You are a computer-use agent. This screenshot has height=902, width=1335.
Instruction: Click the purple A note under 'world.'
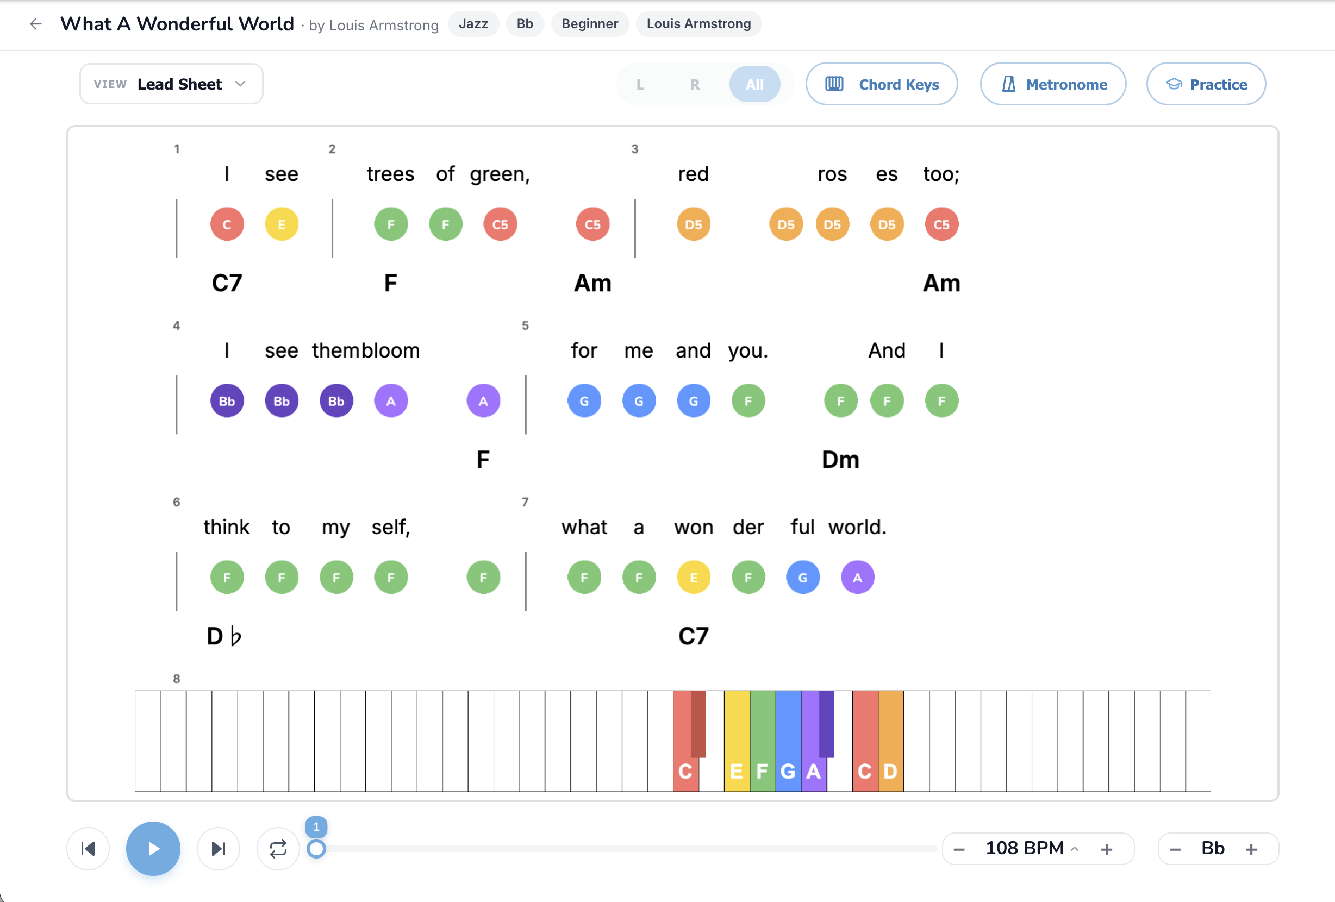click(x=858, y=577)
